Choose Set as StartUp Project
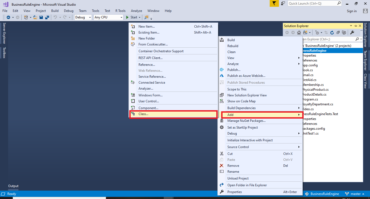The width and height of the screenshot is (370, 199). coord(260,128)
